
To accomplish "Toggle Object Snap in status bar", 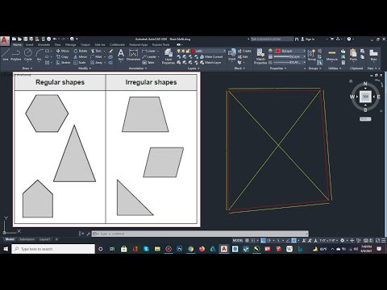I will coord(294,240).
